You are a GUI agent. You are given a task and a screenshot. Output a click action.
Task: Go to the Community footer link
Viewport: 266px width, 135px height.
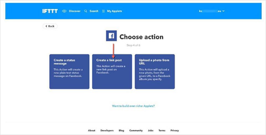pos(136,130)
